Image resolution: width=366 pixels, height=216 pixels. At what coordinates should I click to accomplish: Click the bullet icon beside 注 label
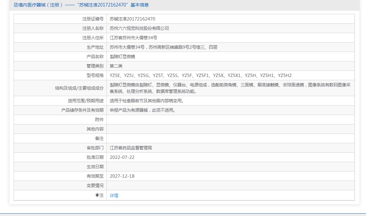pyautogui.click(x=97, y=195)
